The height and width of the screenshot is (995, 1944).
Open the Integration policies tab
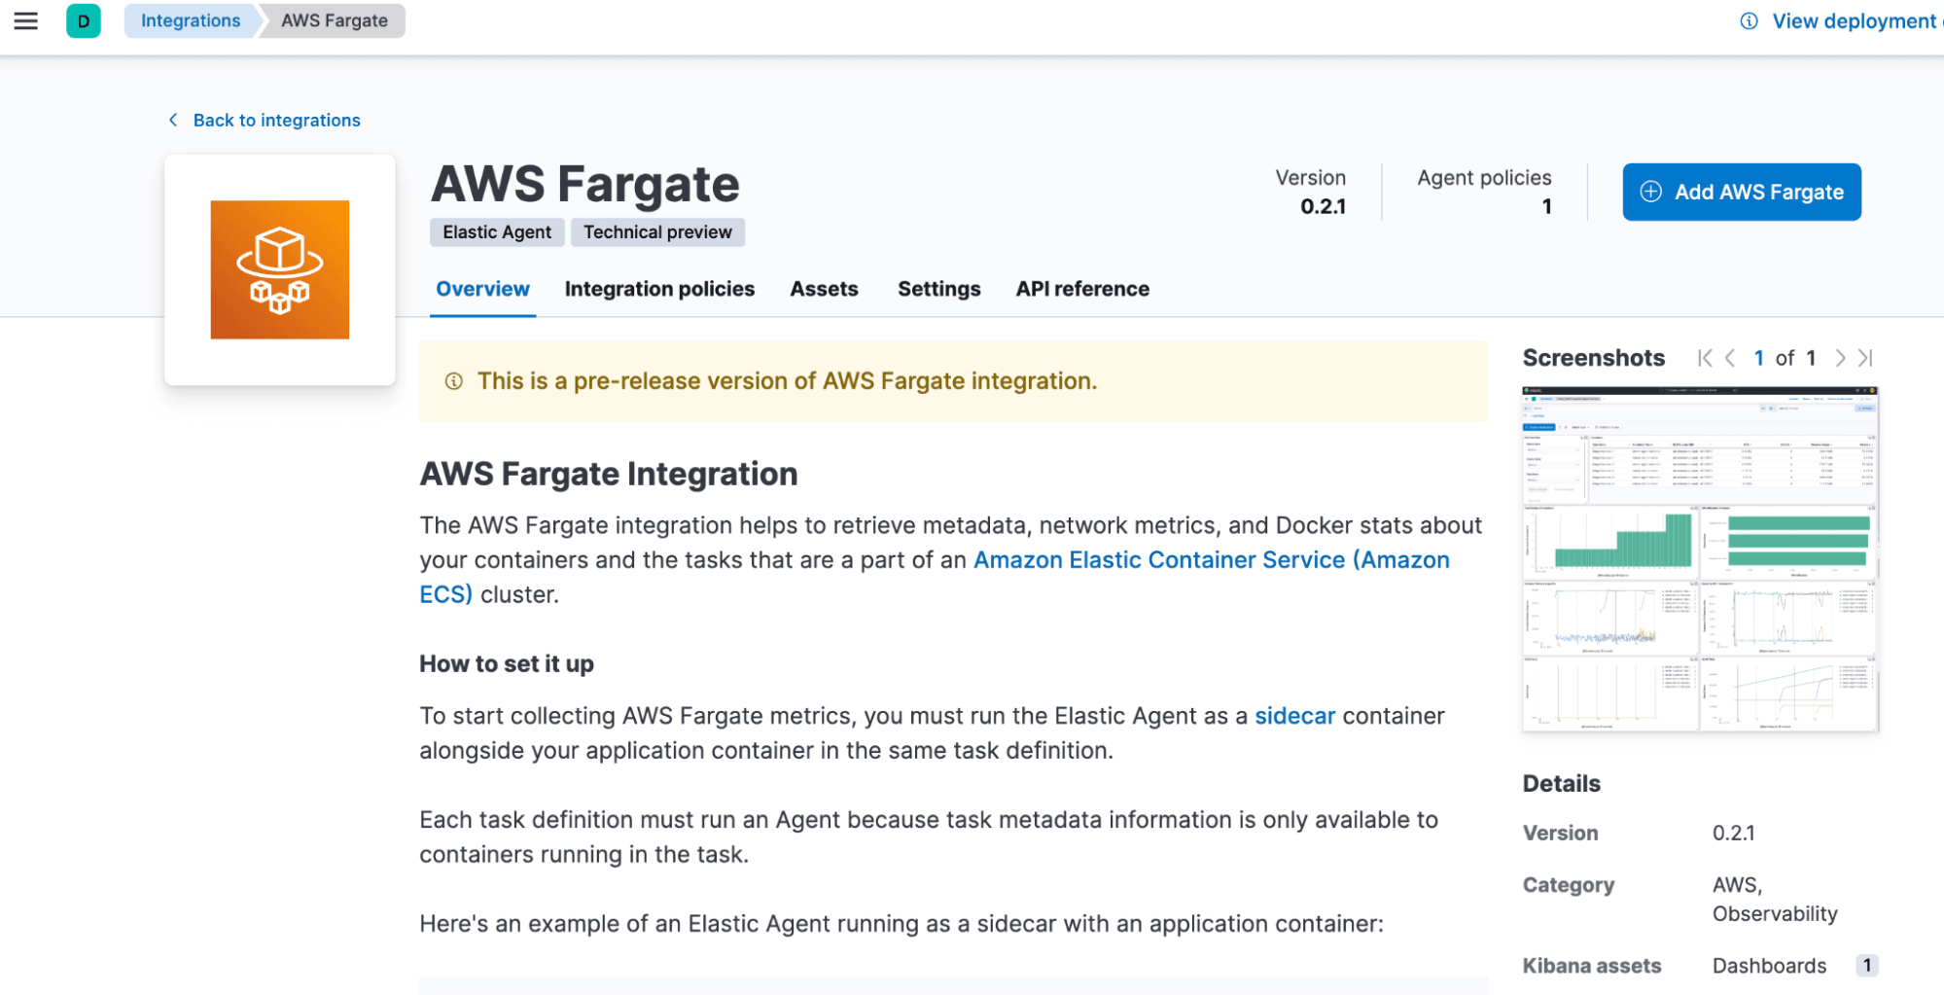(x=659, y=289)
